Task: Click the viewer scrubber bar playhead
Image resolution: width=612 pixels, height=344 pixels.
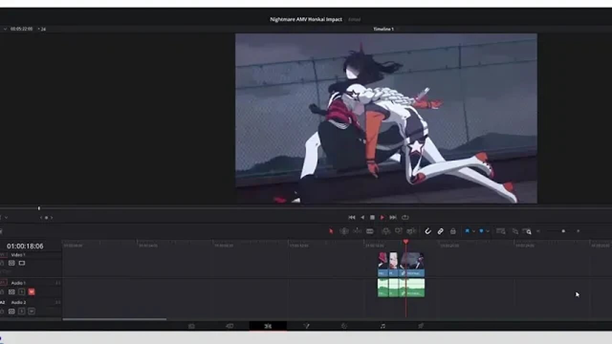Action: [x=39, y=208]
